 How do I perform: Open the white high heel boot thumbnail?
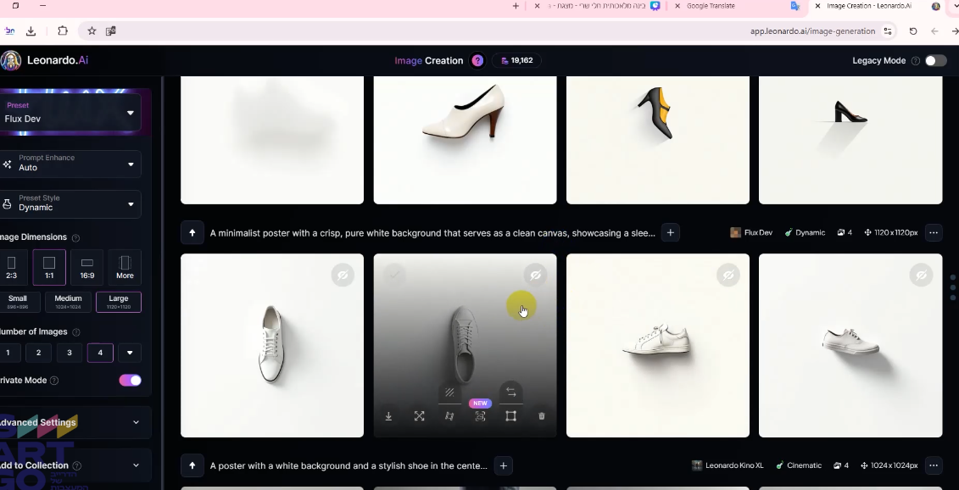[465, 140]
